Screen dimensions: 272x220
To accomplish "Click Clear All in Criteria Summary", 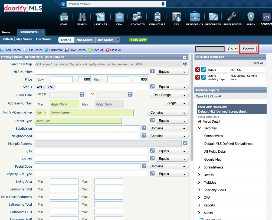I will point(258,63).
